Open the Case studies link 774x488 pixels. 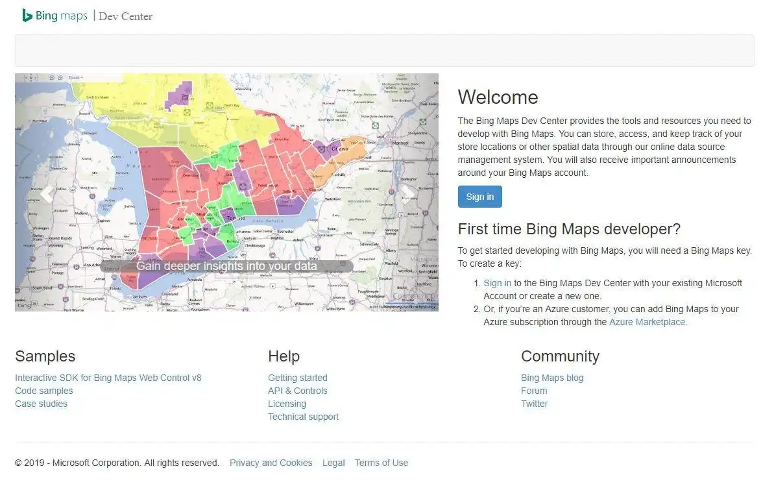pyautogui.click(x=41, y=404)
